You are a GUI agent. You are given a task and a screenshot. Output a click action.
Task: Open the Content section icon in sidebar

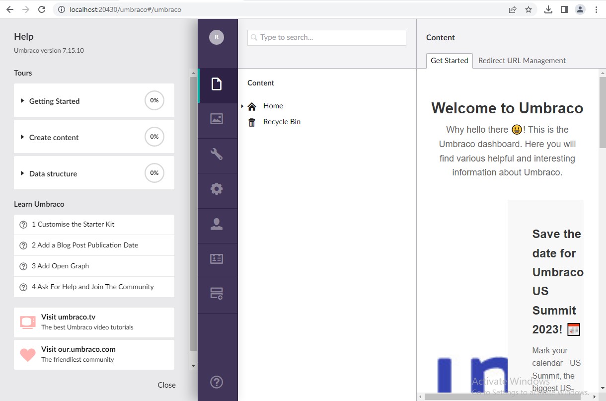tap(217, 84)
